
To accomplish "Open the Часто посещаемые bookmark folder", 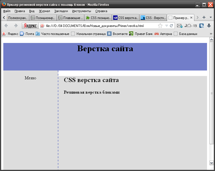I will point(52,34).
